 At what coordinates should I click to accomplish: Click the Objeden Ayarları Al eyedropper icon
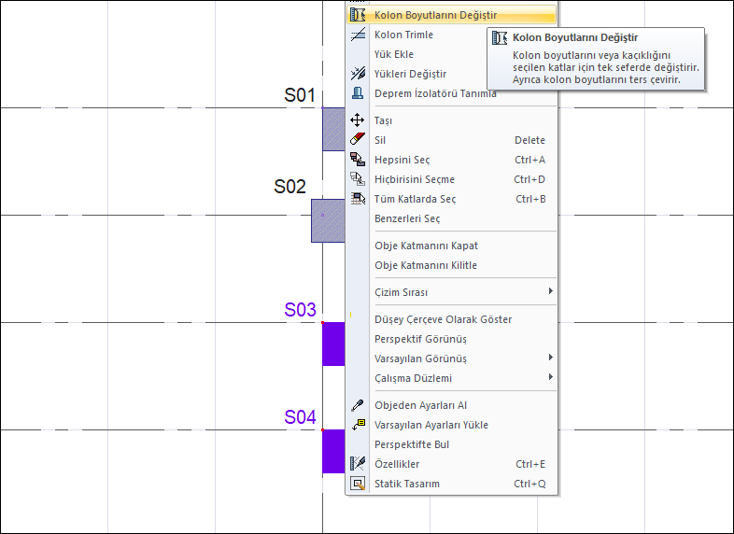pos(358,405)
